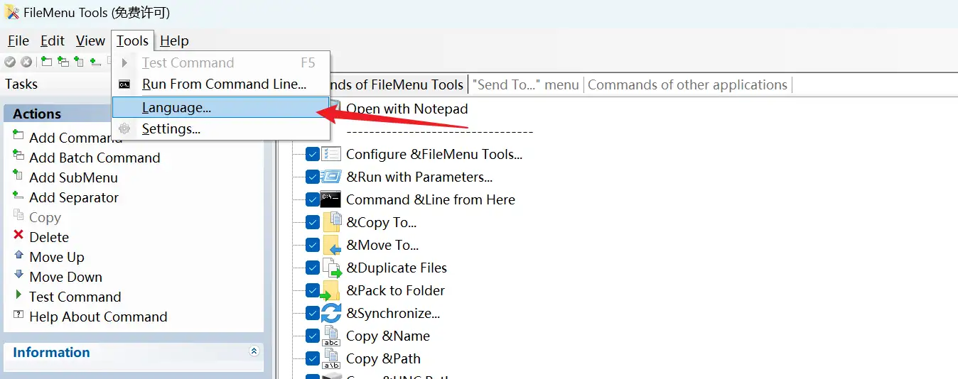Disable the &Move To command checkbox
The width and height of the screenshot is (958, 379).
(x=313, y=245)
